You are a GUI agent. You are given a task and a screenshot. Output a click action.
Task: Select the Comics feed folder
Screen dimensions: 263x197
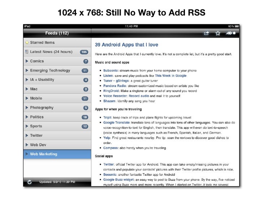tap(57, 61)
